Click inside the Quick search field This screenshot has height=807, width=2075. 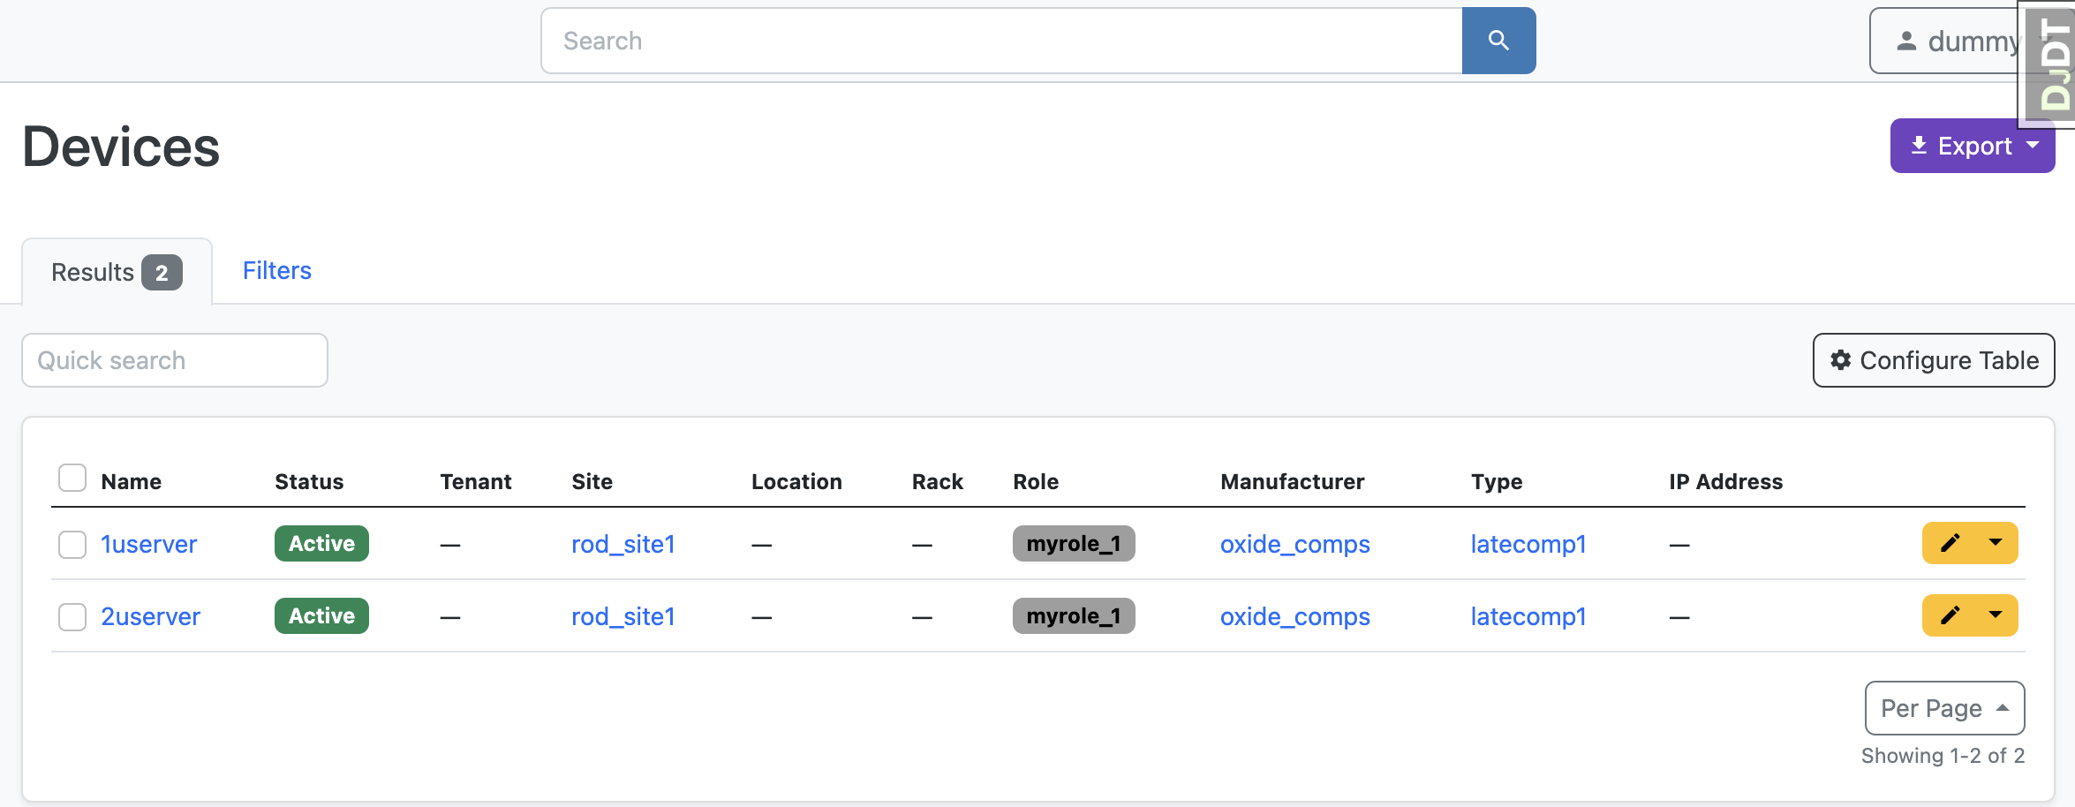[174, 360]
